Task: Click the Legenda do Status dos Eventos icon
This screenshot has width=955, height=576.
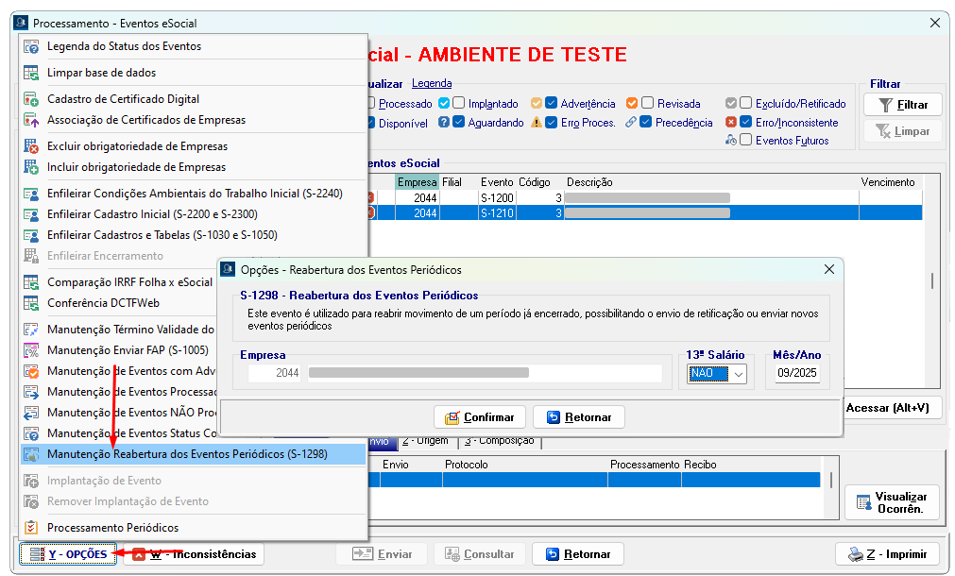Action: pos(31,46)
